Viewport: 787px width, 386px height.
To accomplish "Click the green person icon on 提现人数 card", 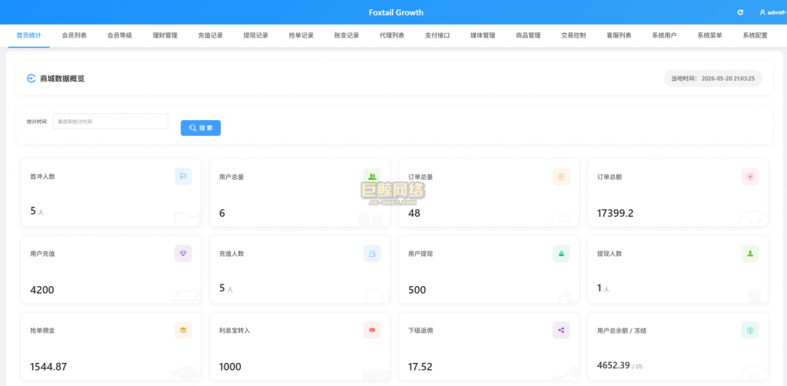I will pyautogui.click(x=750, y=254).
